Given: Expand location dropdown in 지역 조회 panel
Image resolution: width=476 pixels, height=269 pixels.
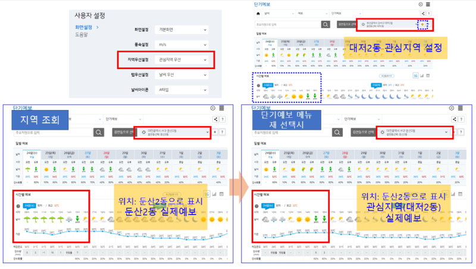Looking at the screenshot, I should click(x=175, y=132).
